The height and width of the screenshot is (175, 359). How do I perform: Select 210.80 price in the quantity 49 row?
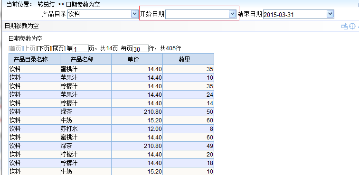[x=137, y=146]
